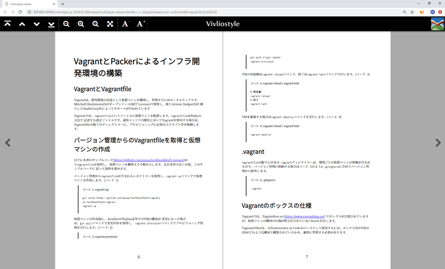Viewport: 445px width, 269px height.
Task: Click the git clone command line
Action: click(x=121, y=198)
